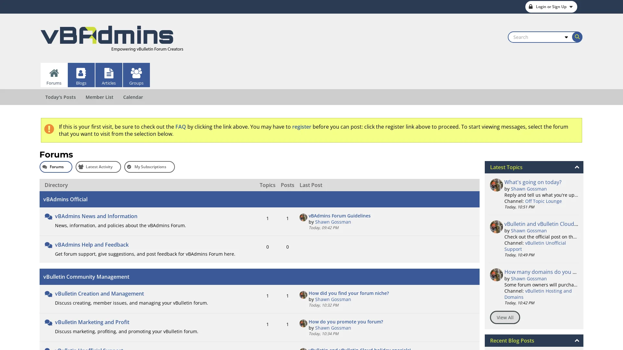Open 'How do you promote you forum?' post

tap(346, 322)
